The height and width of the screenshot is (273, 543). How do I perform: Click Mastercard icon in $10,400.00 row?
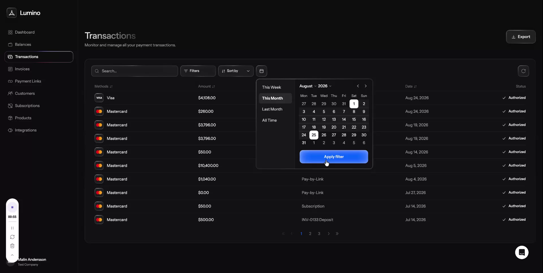[99, 166]
